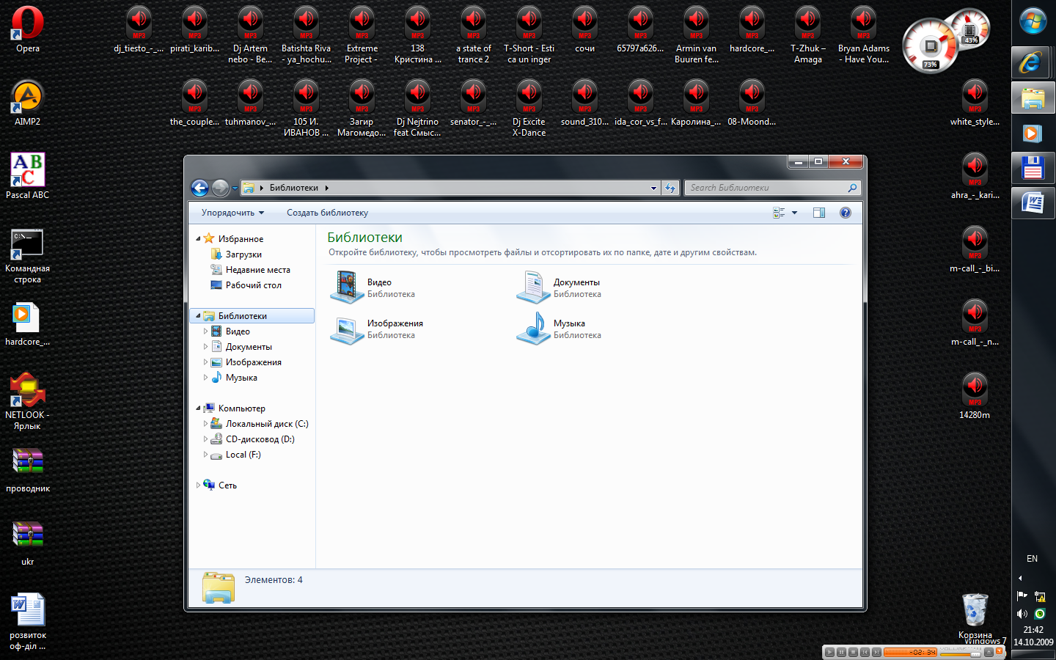1056x660 pixels.
Task: Click the Библиотеки breadcrumb in the address bar
Action: 293,188
